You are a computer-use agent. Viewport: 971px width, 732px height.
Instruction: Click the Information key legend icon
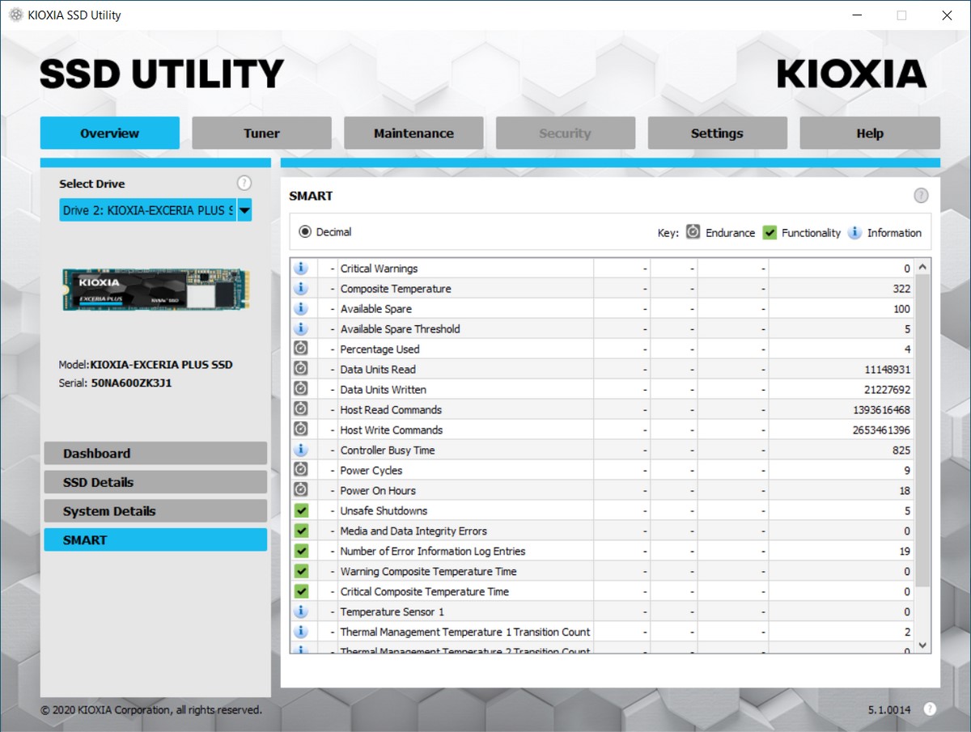coord(854,232)
